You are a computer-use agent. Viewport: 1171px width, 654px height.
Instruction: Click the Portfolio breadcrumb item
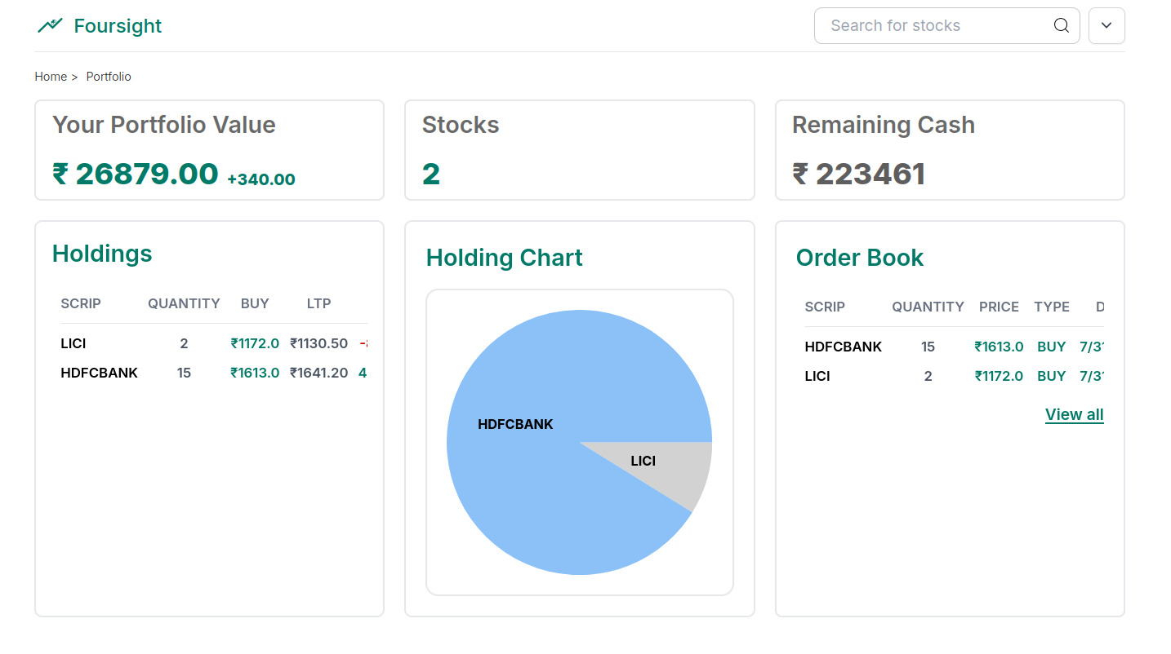pyautogui.click(x=108, y=76)
